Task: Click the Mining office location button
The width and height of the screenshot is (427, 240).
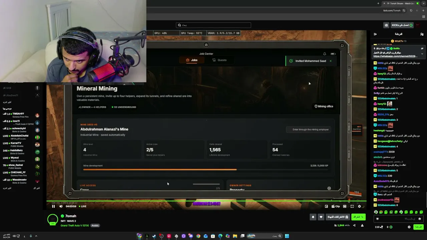Action: (324, 106)
